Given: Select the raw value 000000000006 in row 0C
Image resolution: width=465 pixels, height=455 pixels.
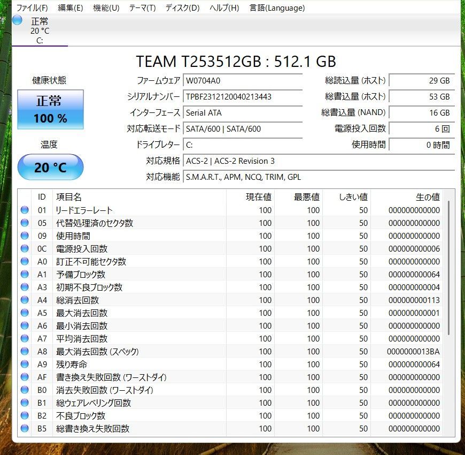Looking at the screenshot, I should [x=414, y=248].
